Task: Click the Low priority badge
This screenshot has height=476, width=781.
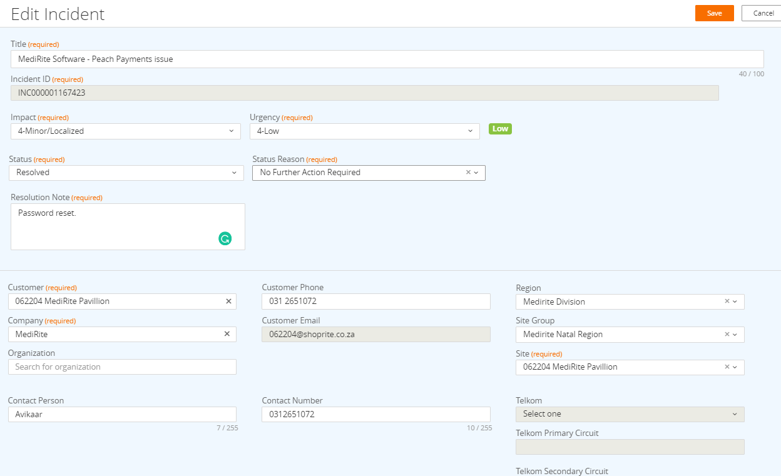Action: [x=500, y=129]
